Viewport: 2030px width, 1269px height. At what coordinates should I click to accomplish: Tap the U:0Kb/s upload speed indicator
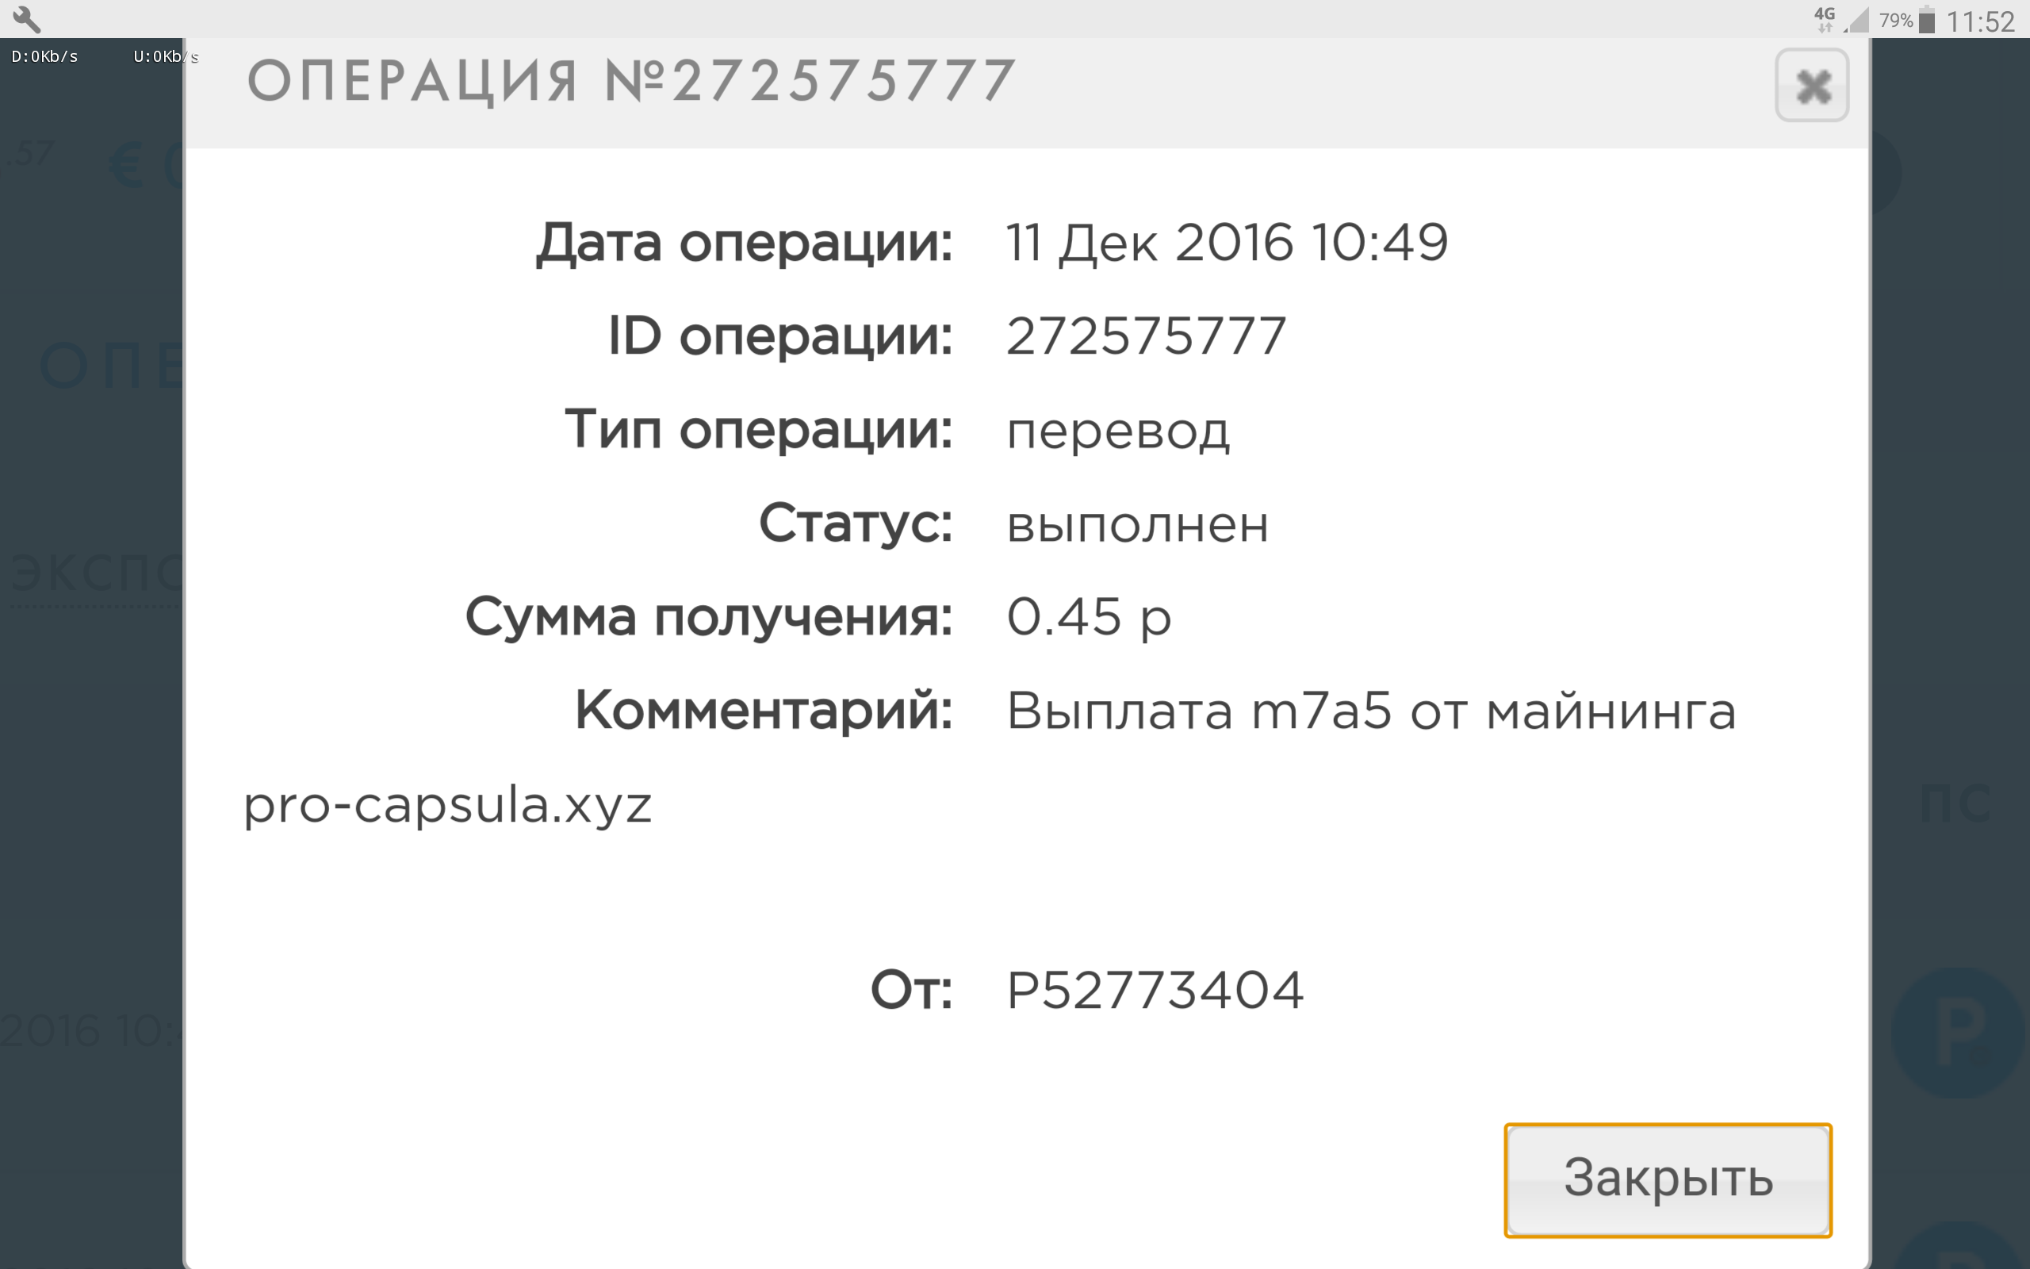pos(164,57)
